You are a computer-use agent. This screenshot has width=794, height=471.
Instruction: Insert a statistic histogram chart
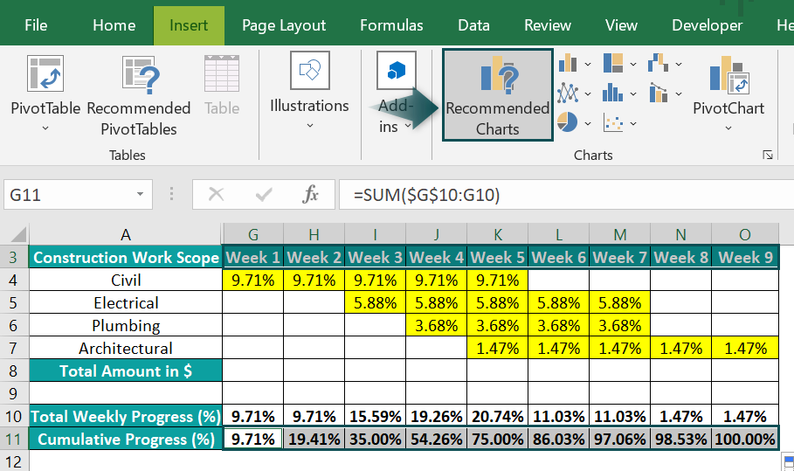[612, 94]
